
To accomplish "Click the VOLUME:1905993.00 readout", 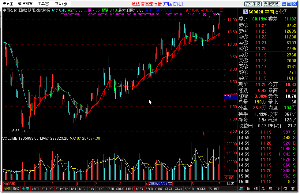I will coord(21,138).
